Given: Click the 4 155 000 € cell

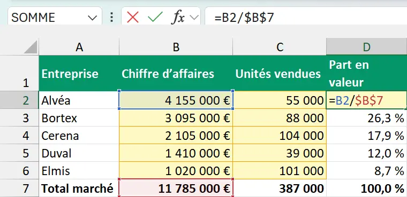Looking at the screenshot, I should pos(176,100).
